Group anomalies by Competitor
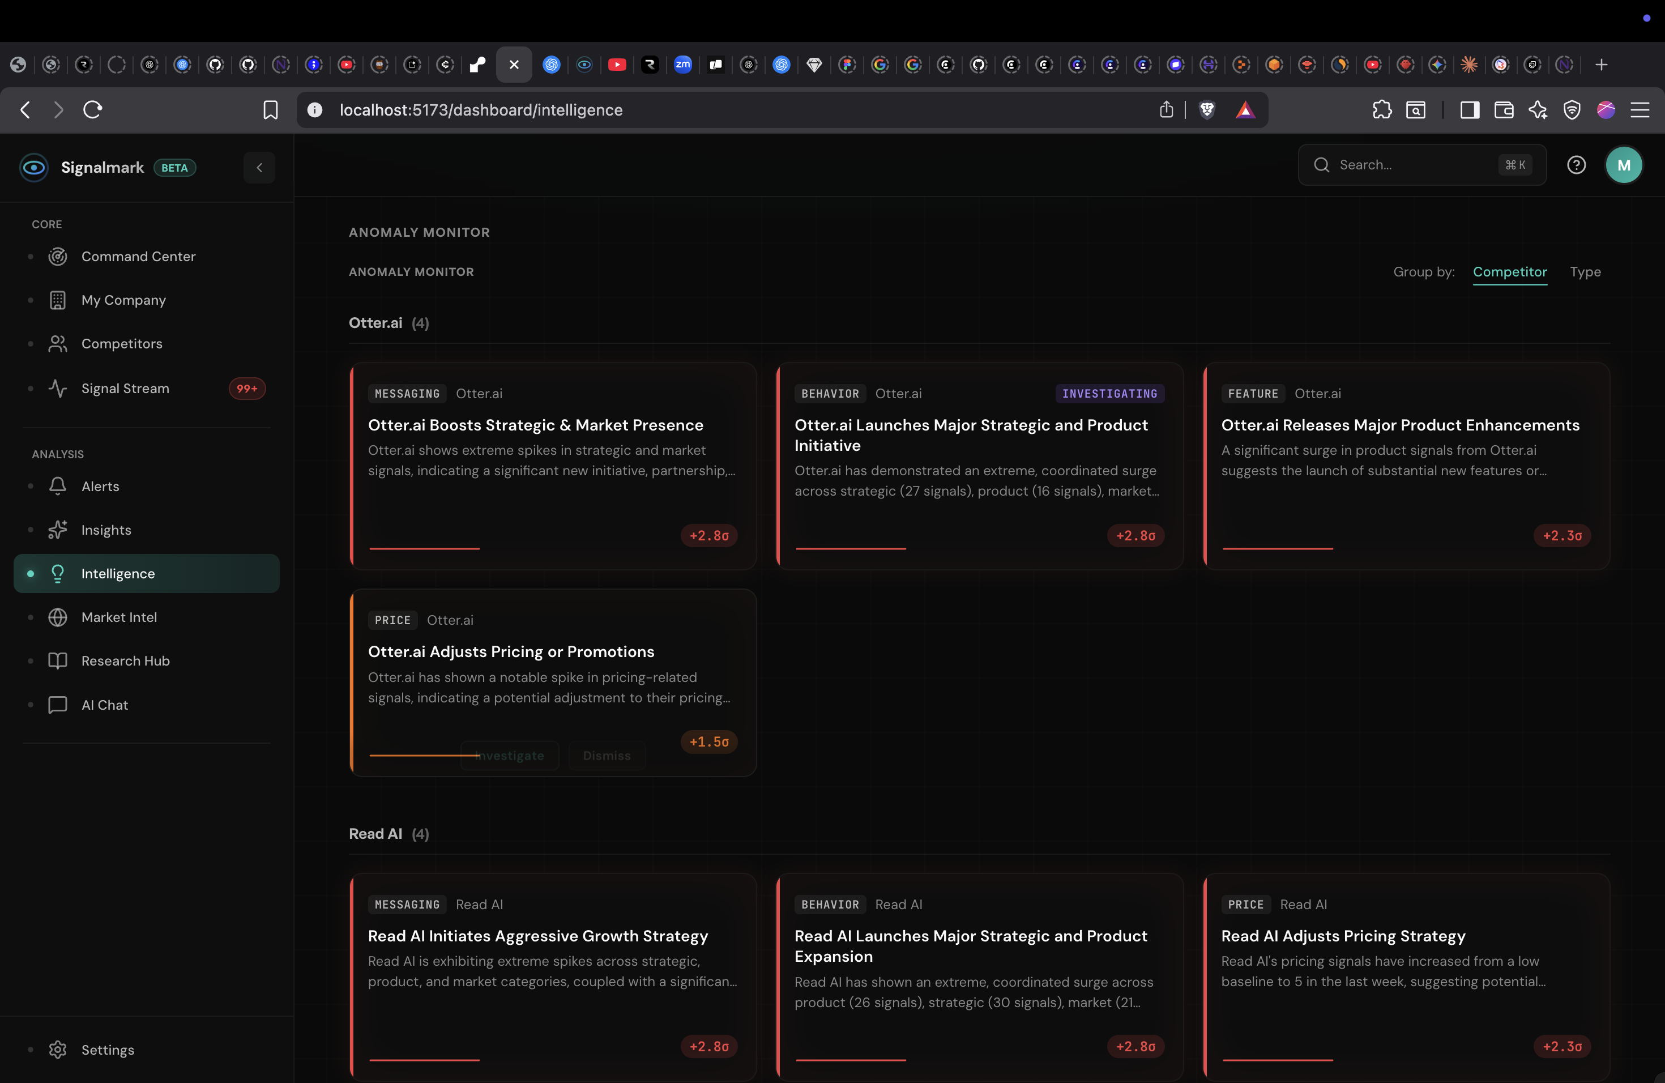1665x1083 pixels. coord(1509,271)
